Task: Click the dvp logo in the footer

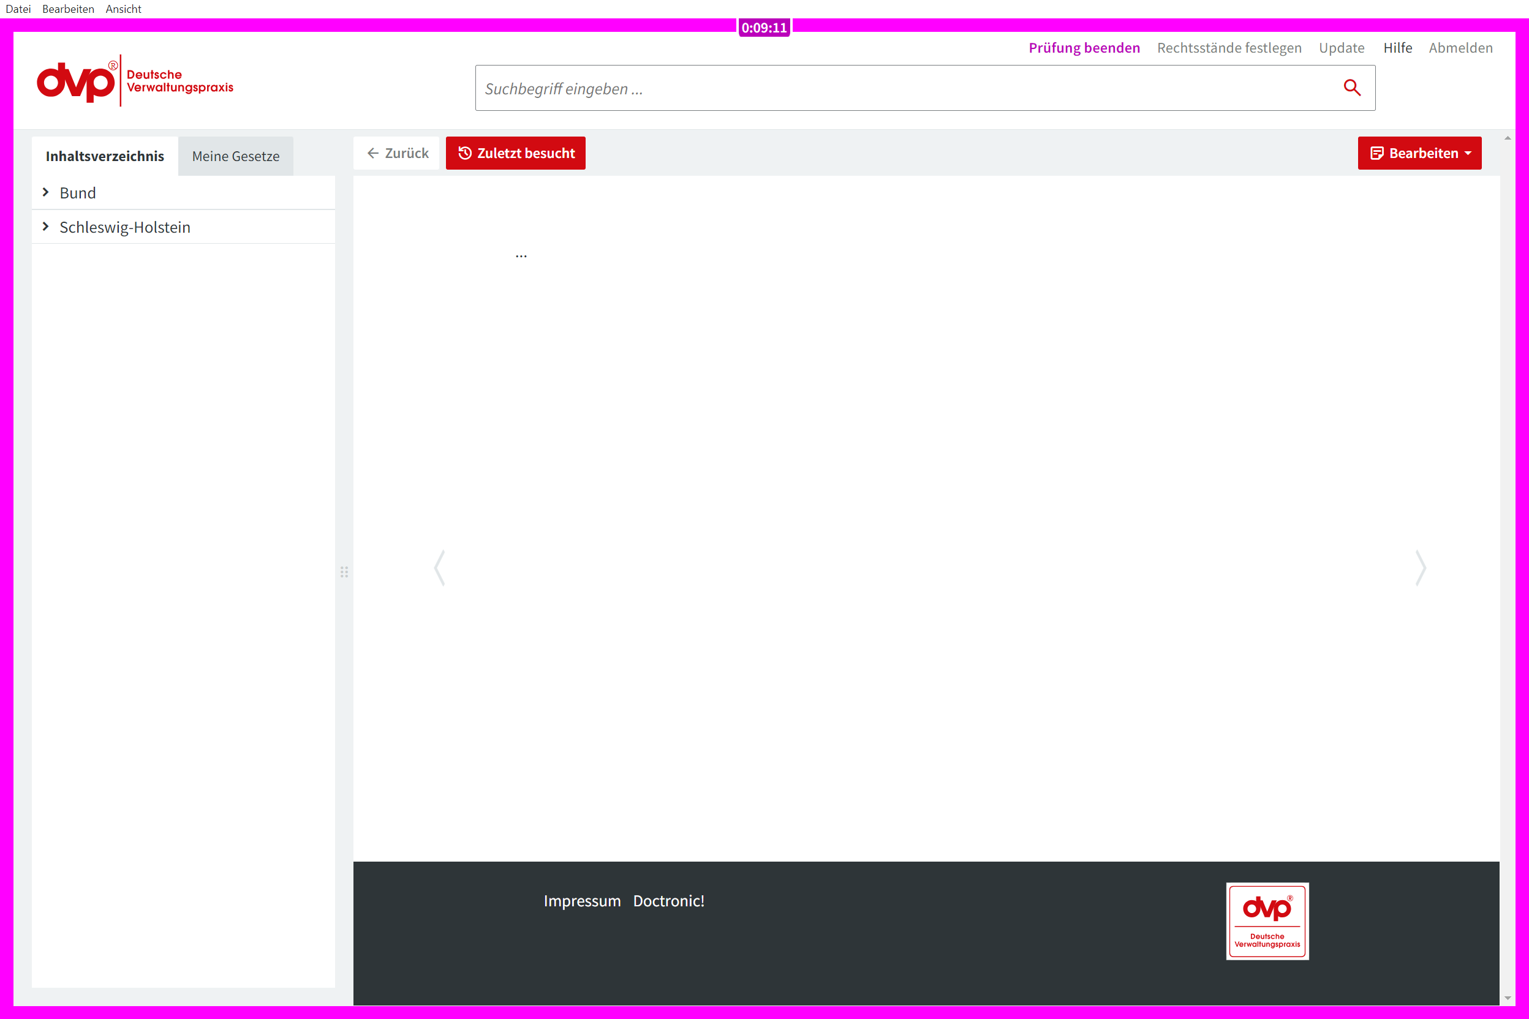Action: (x=1267, y=921)
